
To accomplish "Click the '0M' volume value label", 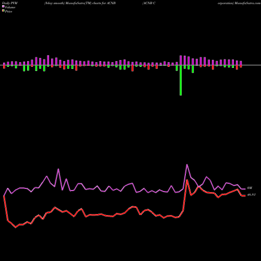I will (x=250, y=188).
